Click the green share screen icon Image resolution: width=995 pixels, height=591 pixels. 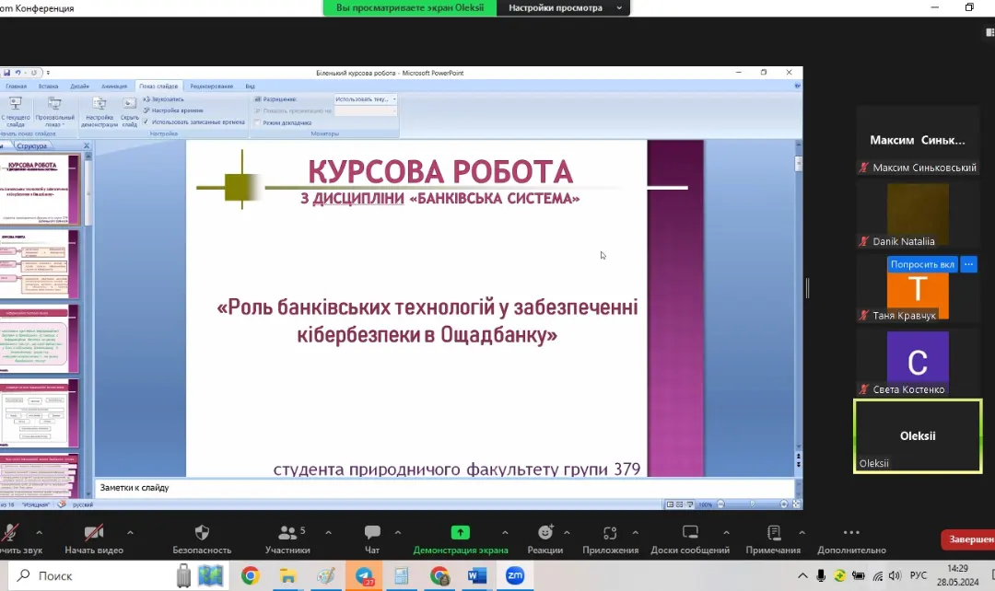coord(460,532)
